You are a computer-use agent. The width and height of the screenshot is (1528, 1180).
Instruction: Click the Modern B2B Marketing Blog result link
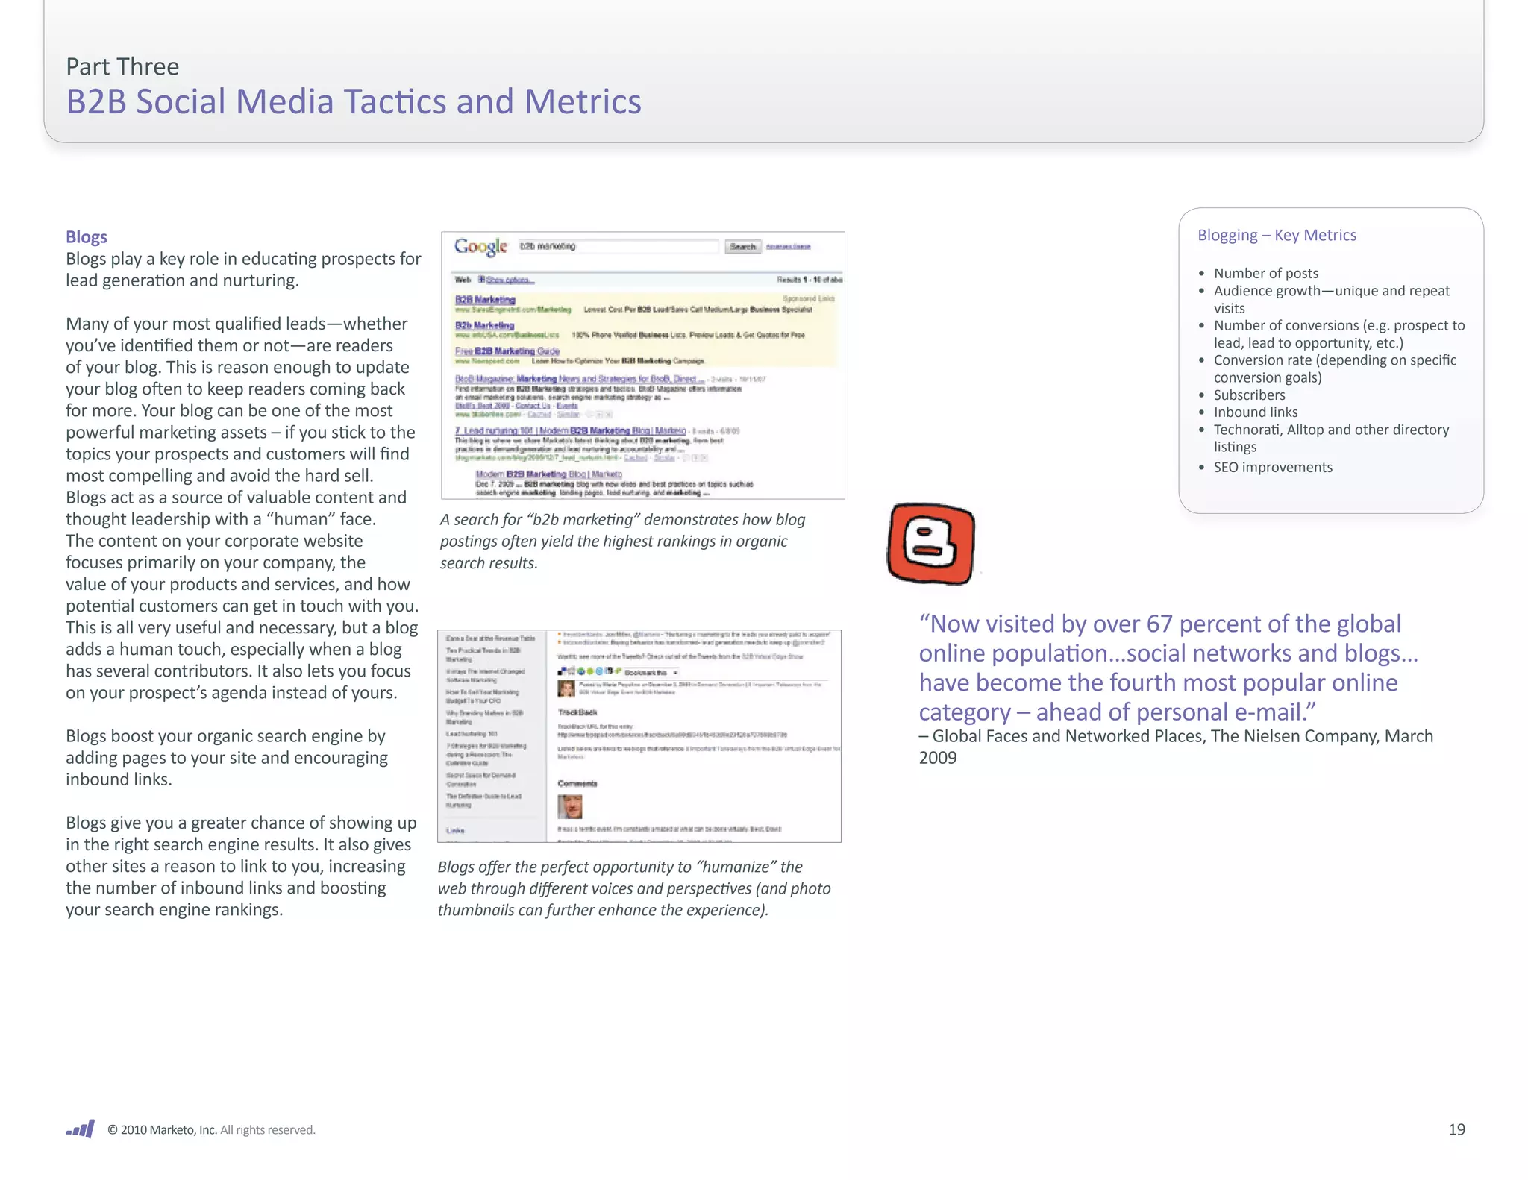(548, 474)
